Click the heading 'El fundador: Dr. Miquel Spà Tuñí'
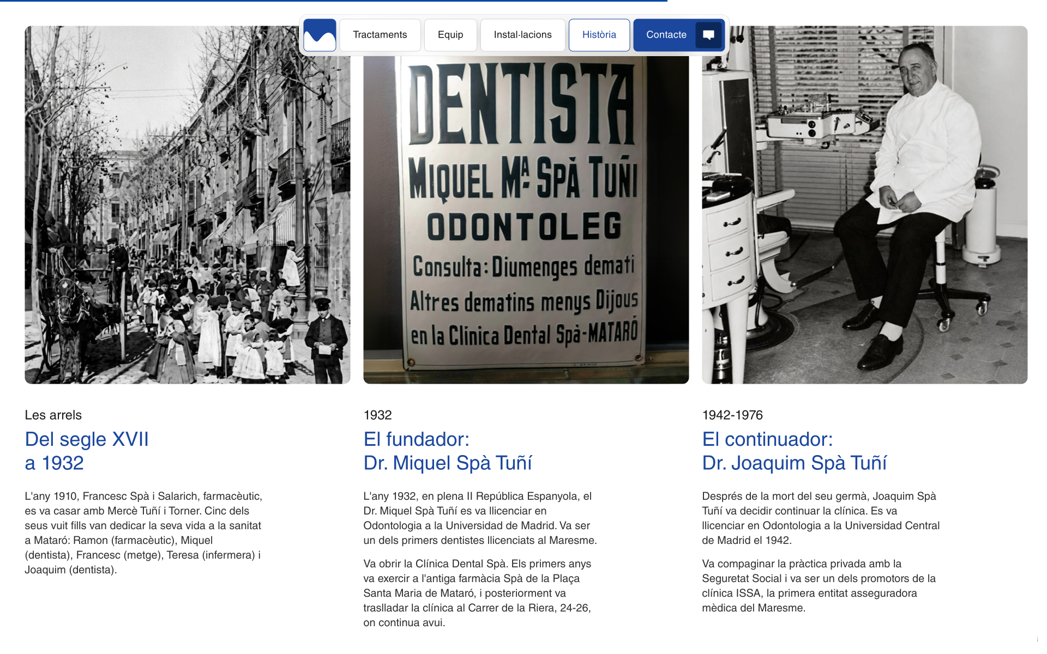The image size is (1047, 654). [x=448, y=451]
